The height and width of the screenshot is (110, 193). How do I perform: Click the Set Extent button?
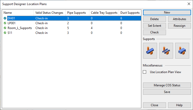(x=155, y=26)
